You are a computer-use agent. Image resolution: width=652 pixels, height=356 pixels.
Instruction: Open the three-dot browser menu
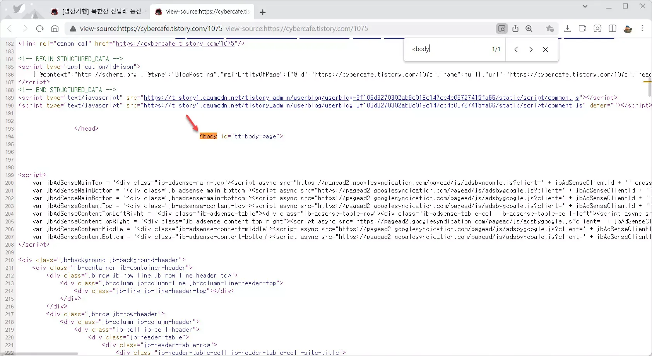[642, 29]
